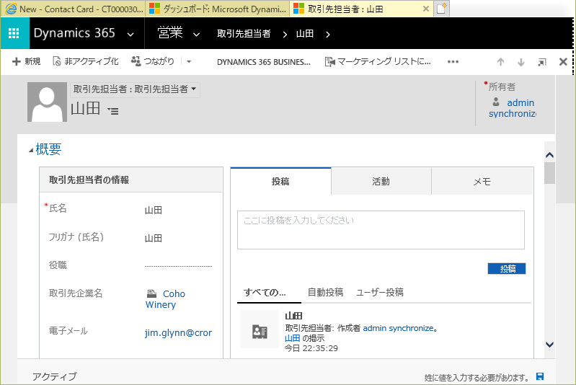Switch to the 投稿 tab
Image resolution: width=576 pixels, height=385 pixels.
280,181
